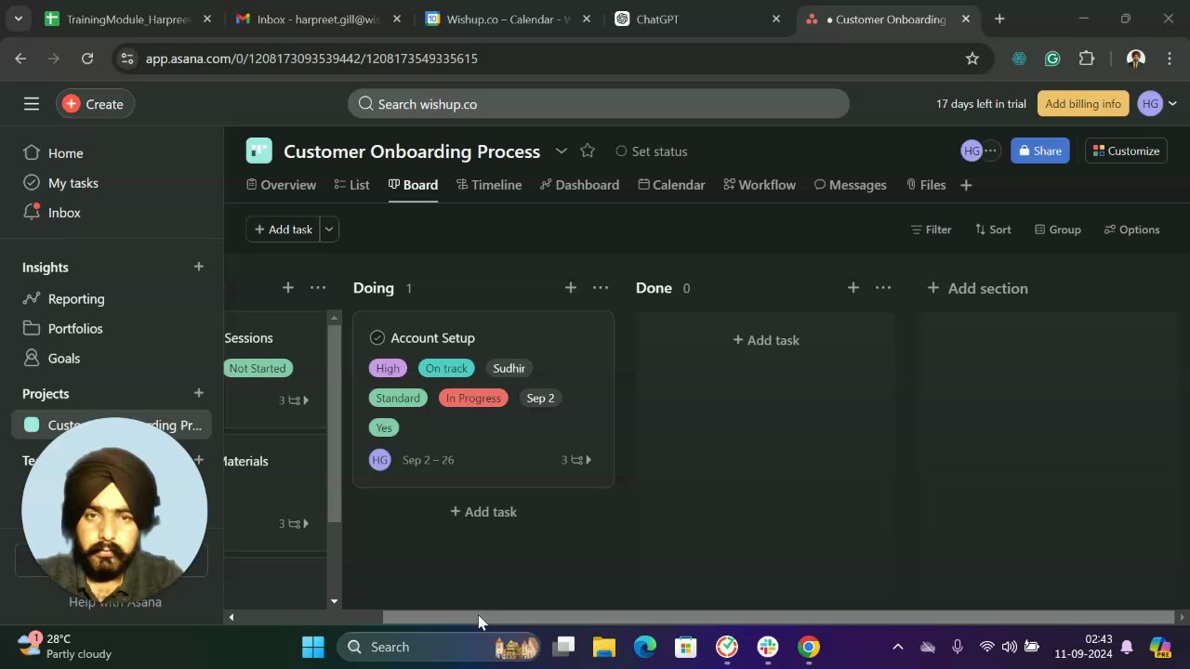Select Customer Onboarding project in sidebar

click(x=113, y=425)
